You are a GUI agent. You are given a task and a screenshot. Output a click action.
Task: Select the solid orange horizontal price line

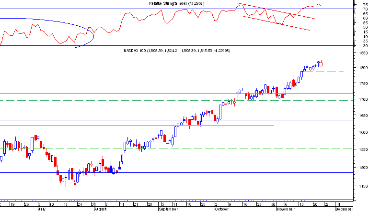[137, 126]
